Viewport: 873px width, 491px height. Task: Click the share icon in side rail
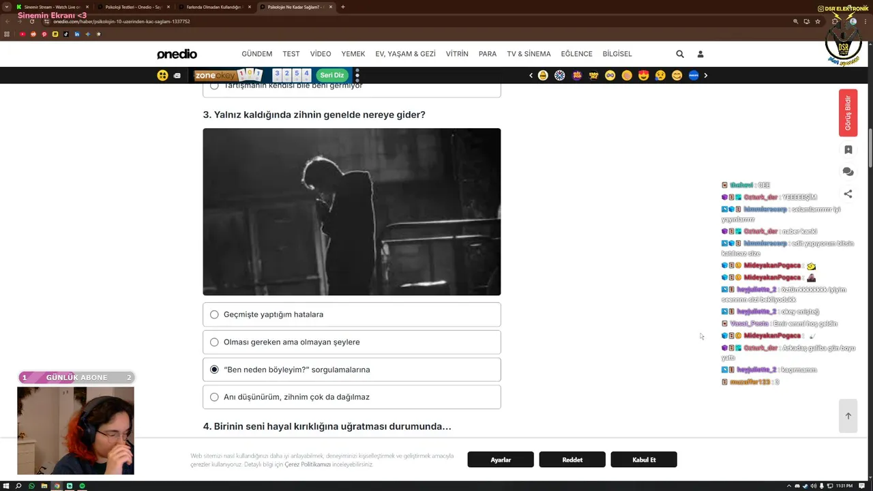[x=848, y=194]
